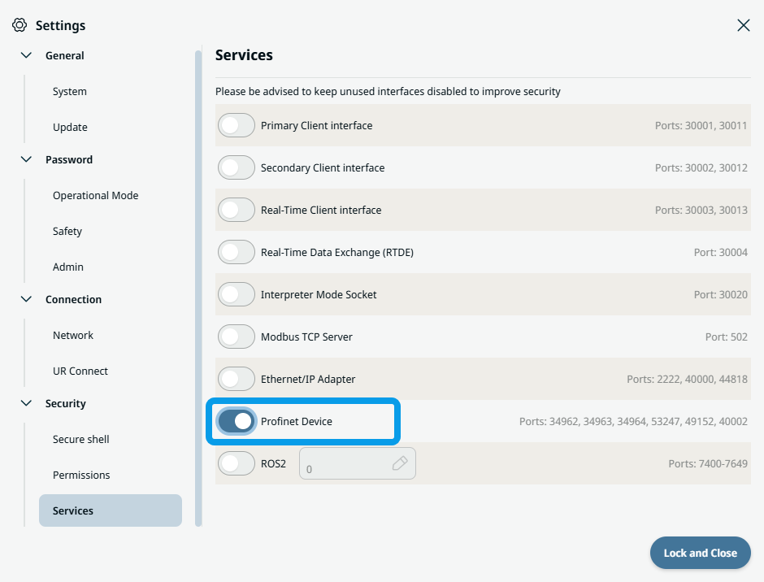The image size is (764, 582).
Task: Collapse the General section chevron
Action: [x=27, y=56]
